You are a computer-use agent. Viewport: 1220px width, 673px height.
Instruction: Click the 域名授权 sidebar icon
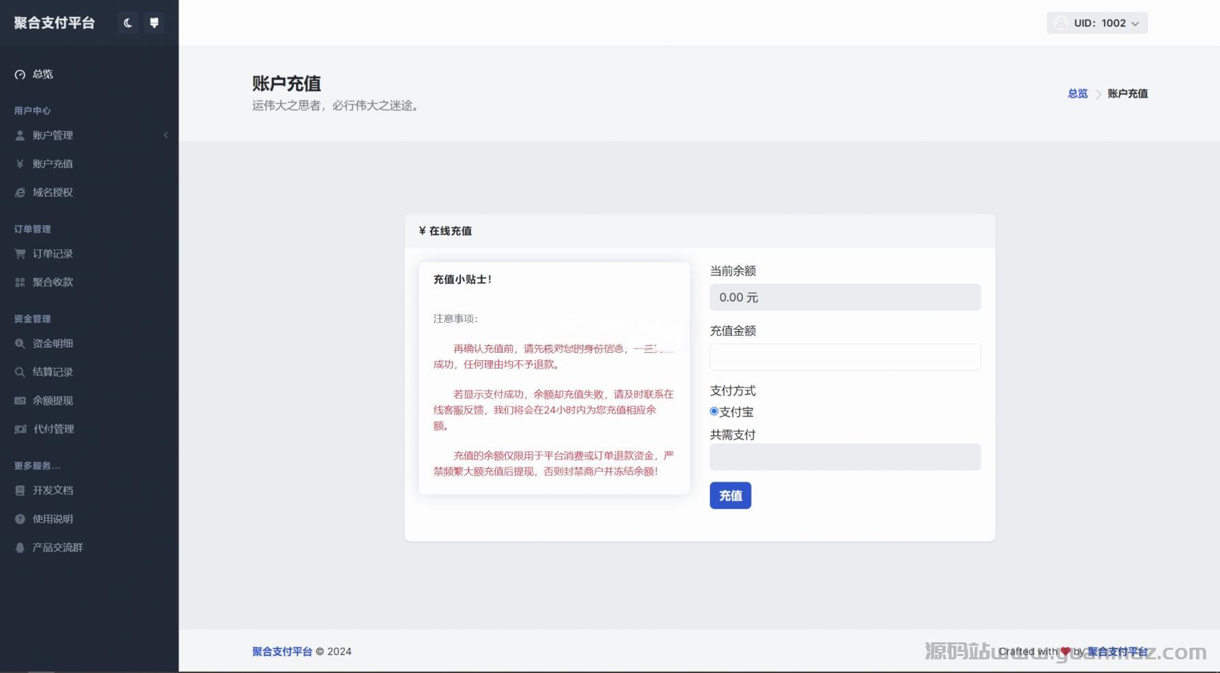point(20,193)
